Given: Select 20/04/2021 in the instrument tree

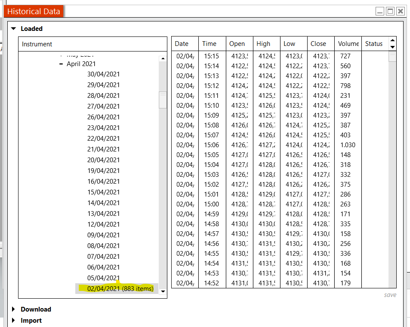Looking at the screenshot, I should point(103,160).
